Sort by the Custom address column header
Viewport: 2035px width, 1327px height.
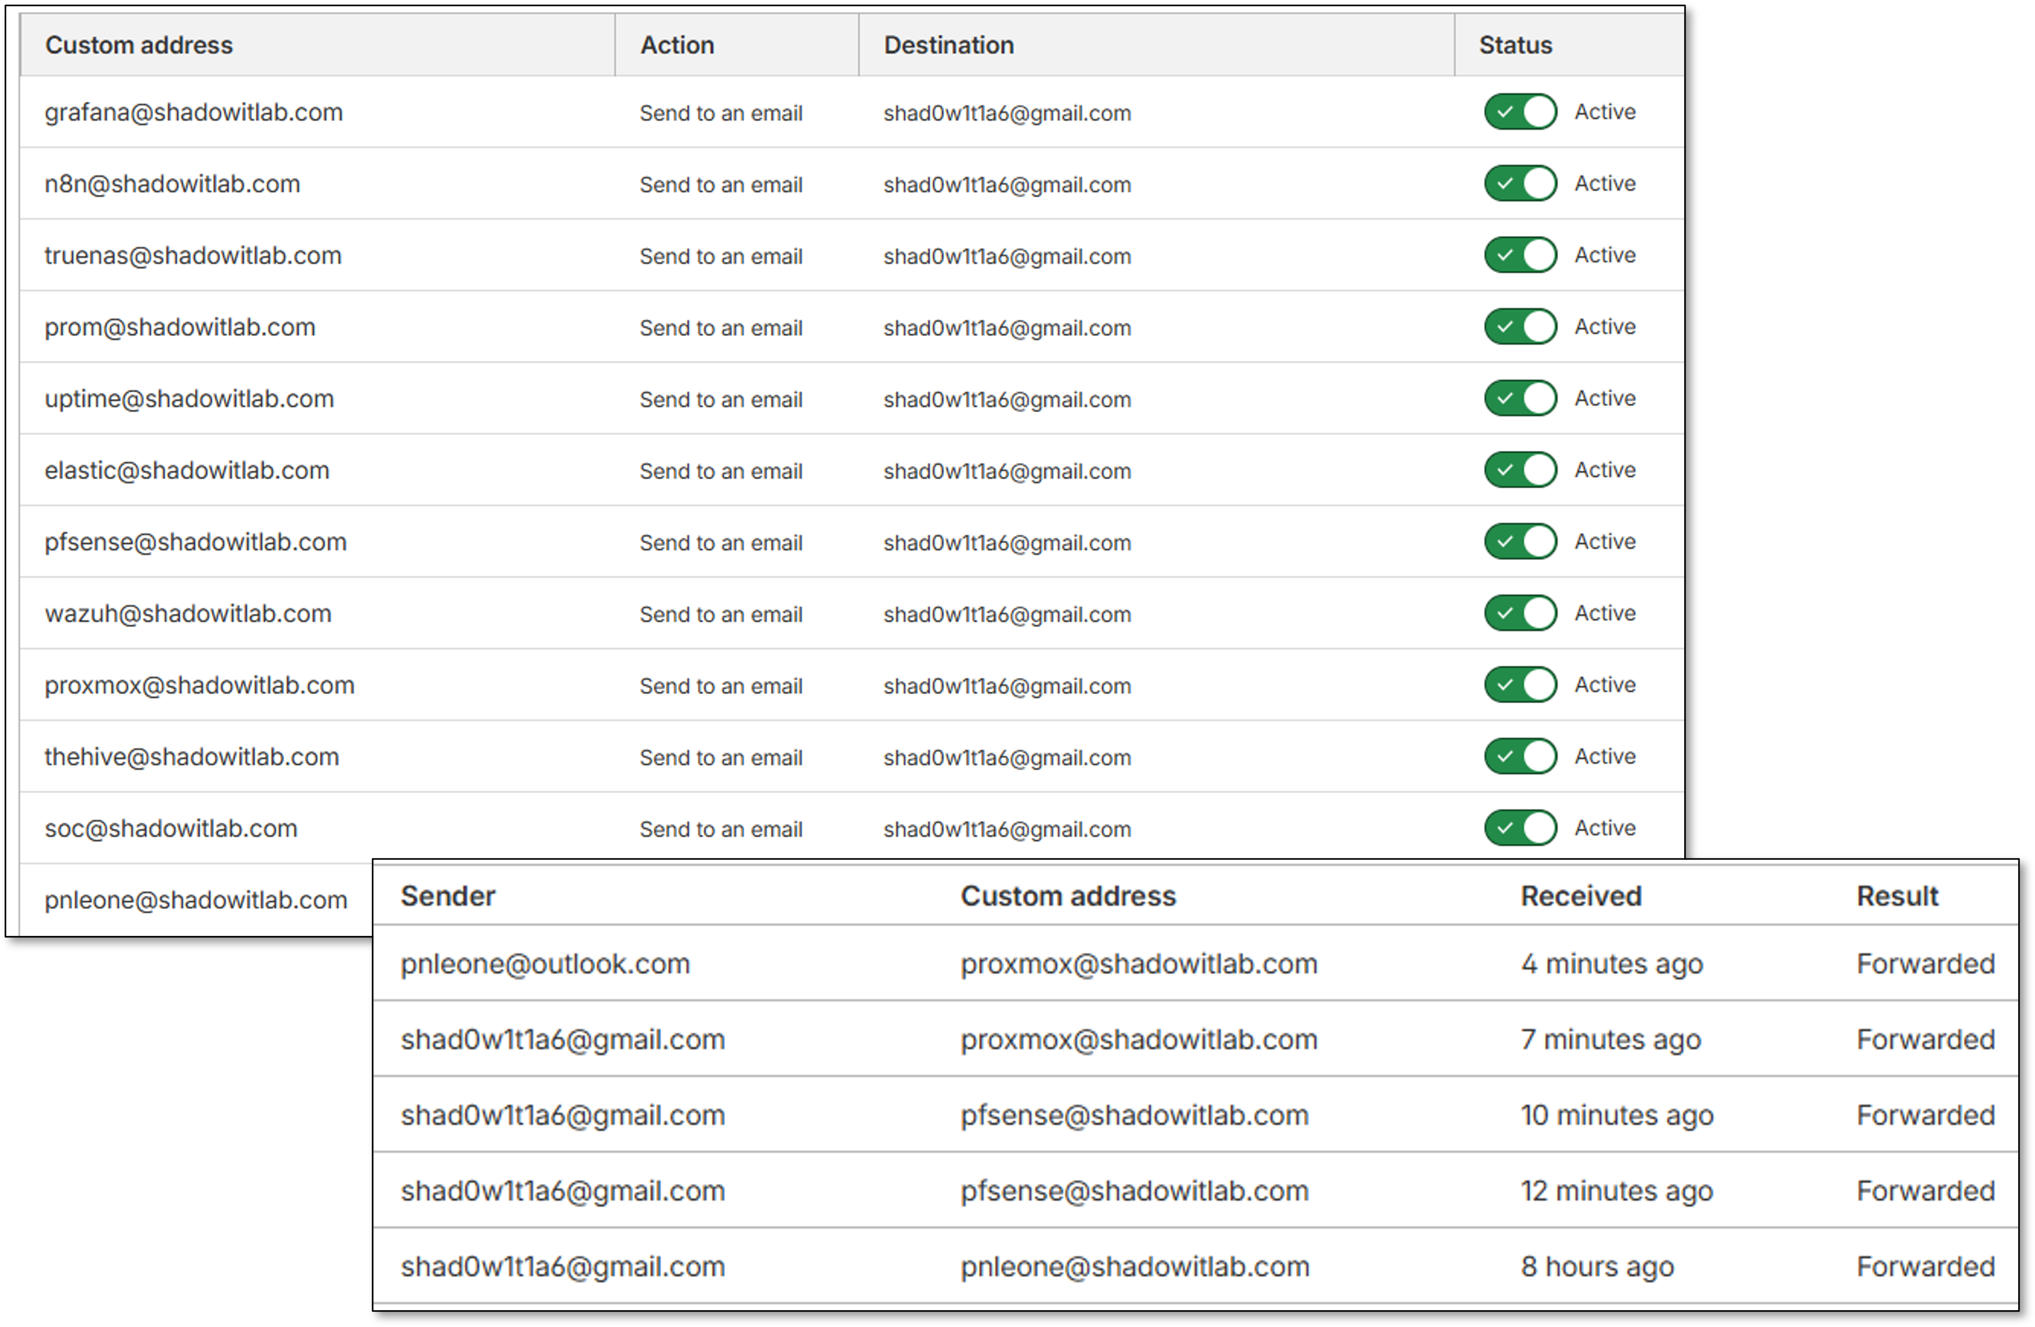(139, 44)
